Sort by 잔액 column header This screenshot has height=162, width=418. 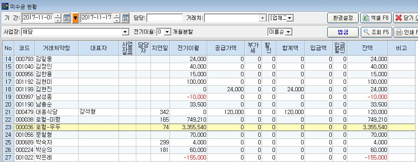coord(368,48)
